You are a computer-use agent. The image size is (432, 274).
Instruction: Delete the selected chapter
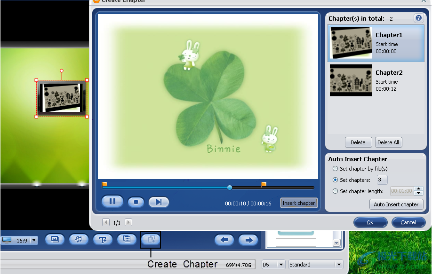click(x=358, y=142)
